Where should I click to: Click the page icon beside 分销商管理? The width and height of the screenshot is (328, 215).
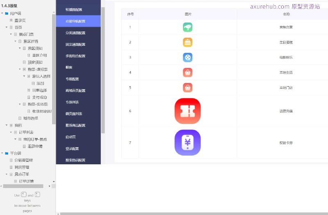click(x=11, y=160)
